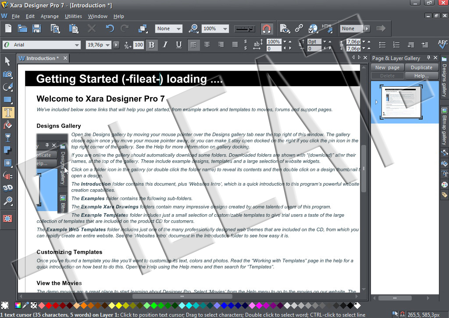Open the font size 19,76p dropdown
Viewport: 449px width, 318px height.
[108, 45]
